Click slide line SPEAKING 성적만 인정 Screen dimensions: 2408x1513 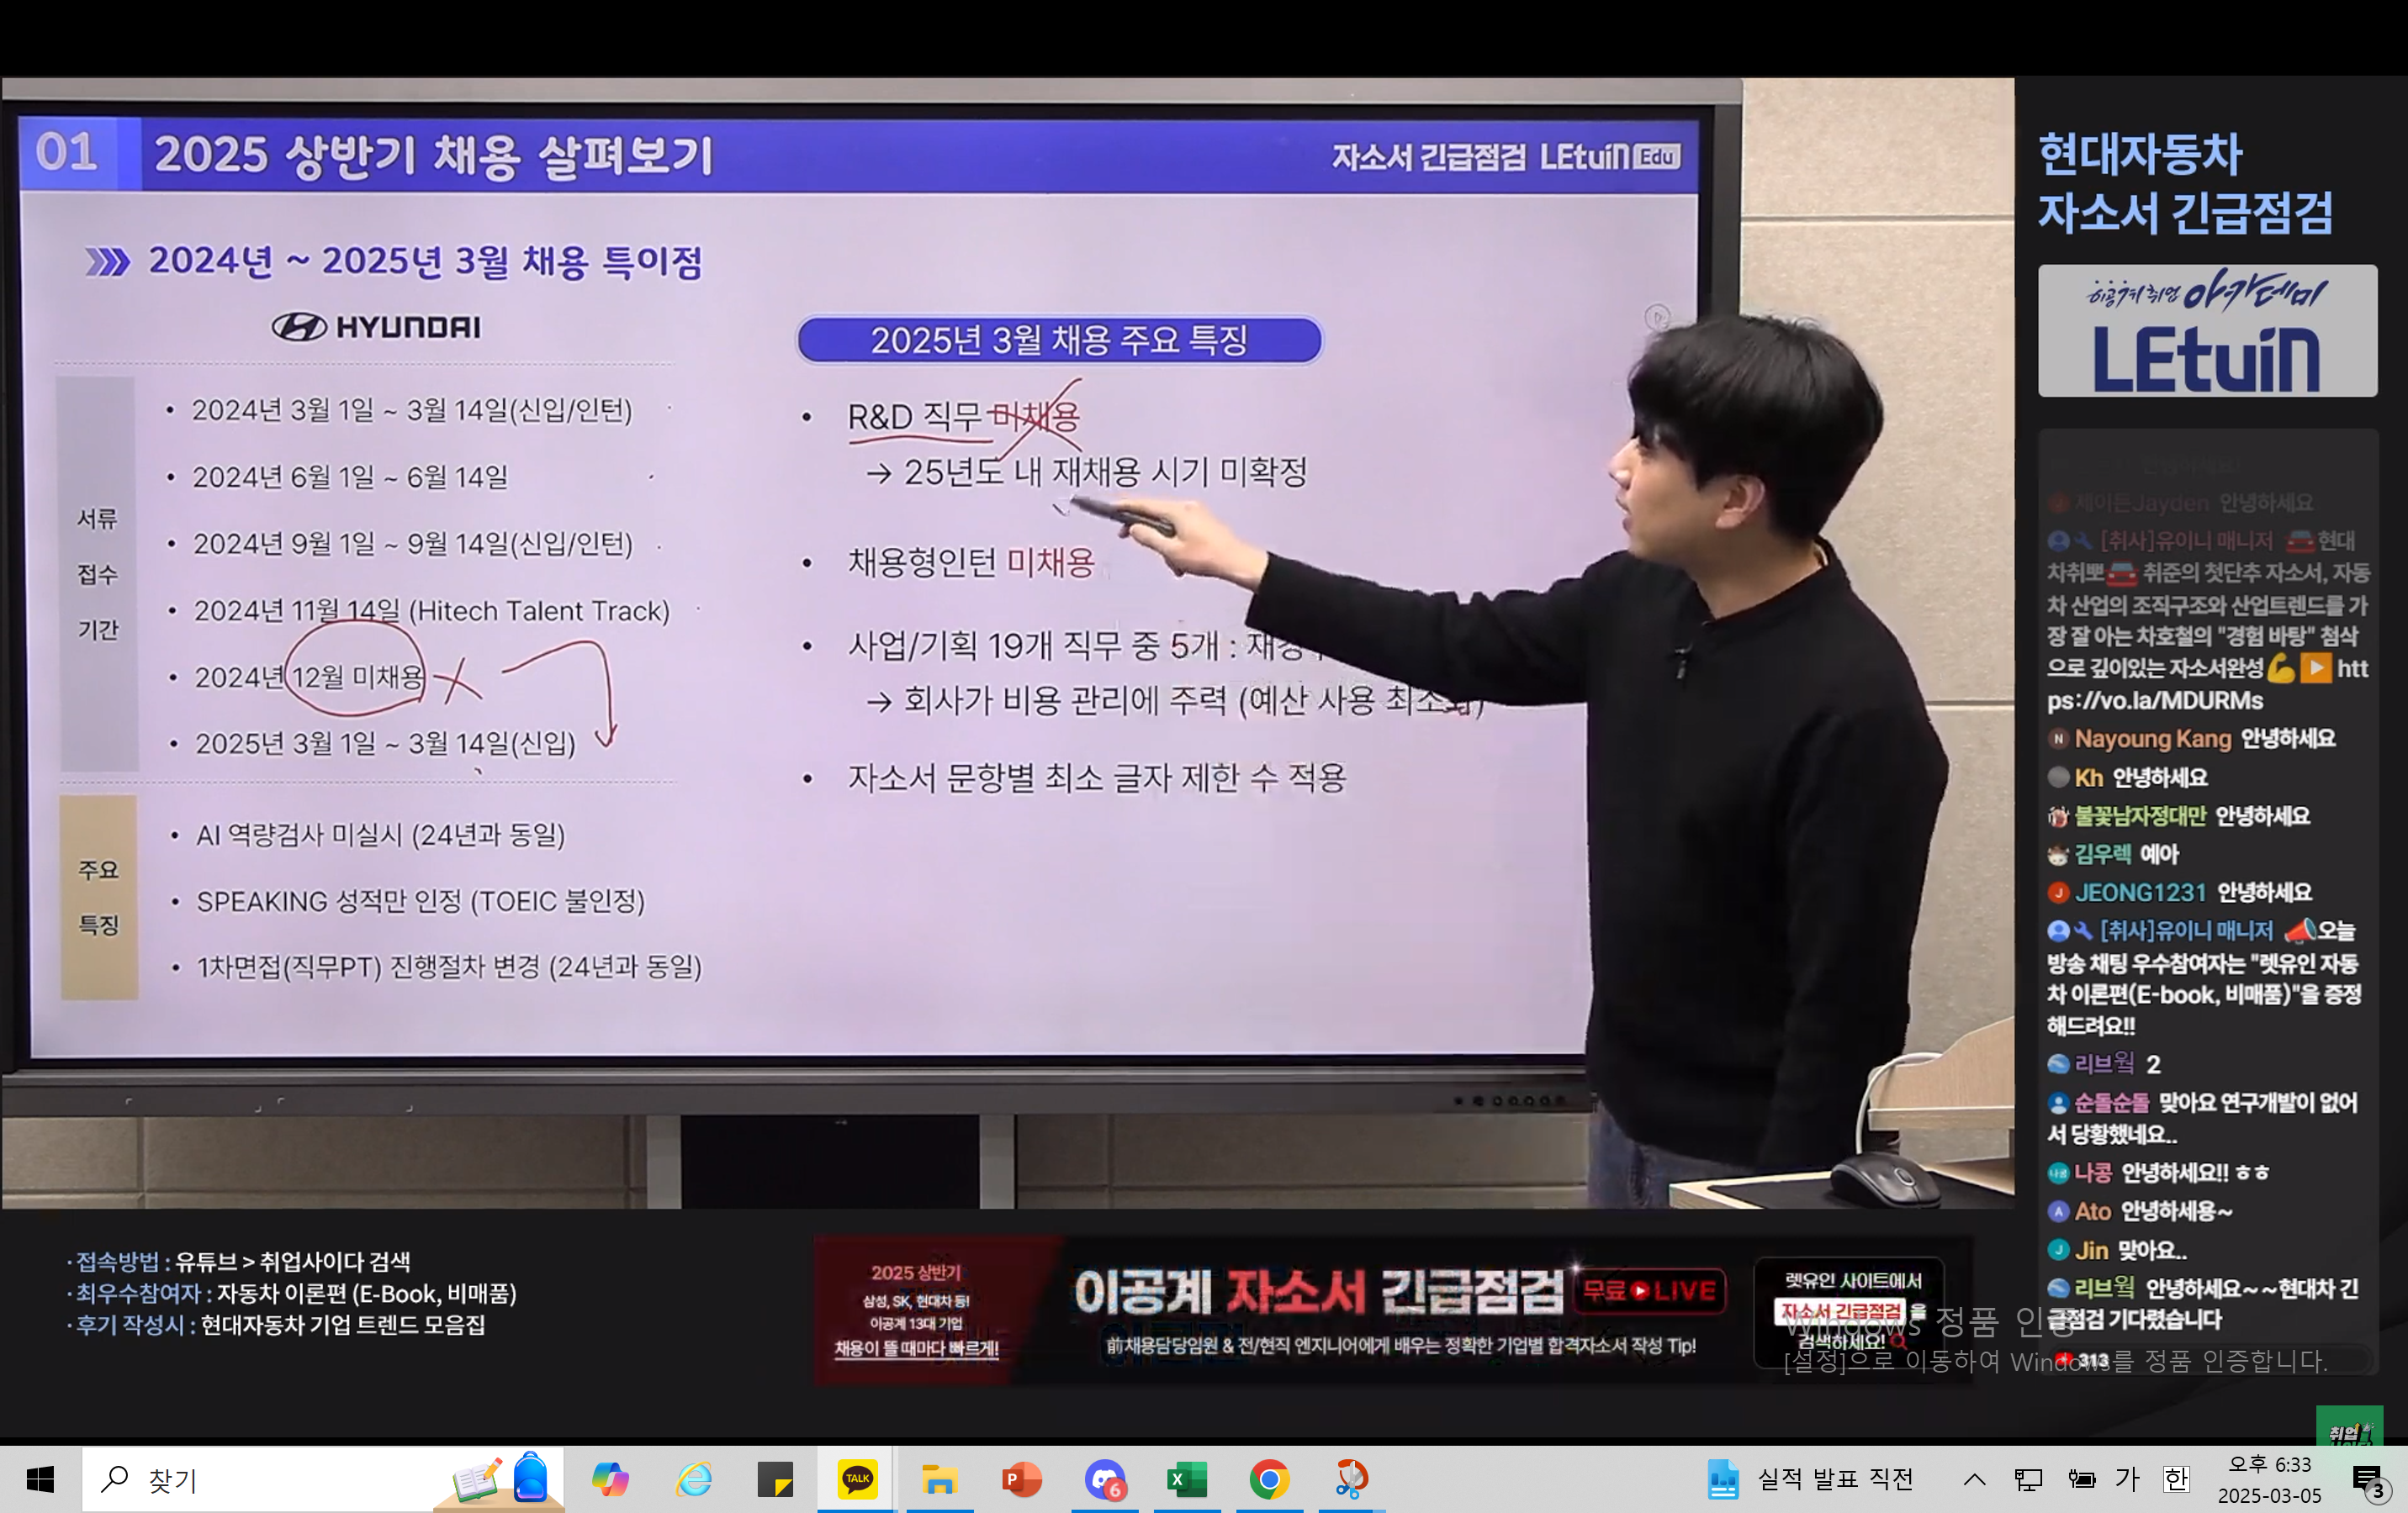(420, 901)
